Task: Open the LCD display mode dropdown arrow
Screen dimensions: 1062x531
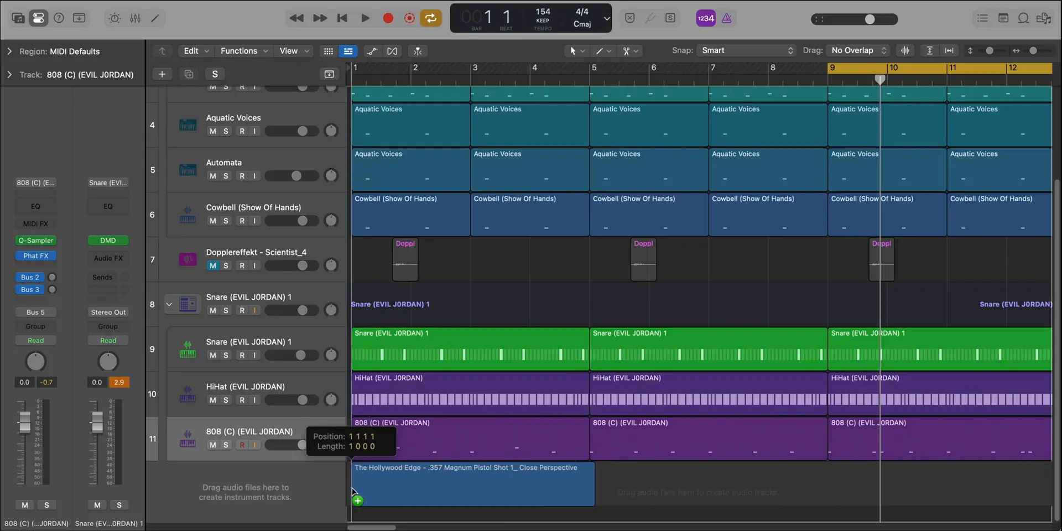Action: [x=607, y=18]
